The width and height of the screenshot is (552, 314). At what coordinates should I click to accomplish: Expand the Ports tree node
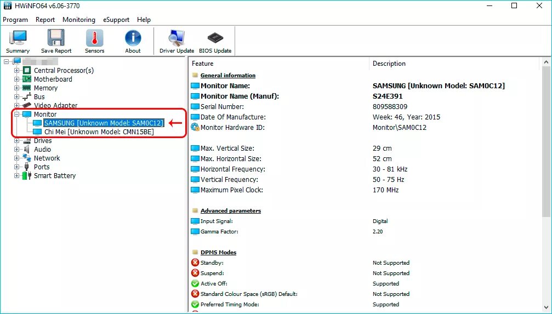pos(16,167)
